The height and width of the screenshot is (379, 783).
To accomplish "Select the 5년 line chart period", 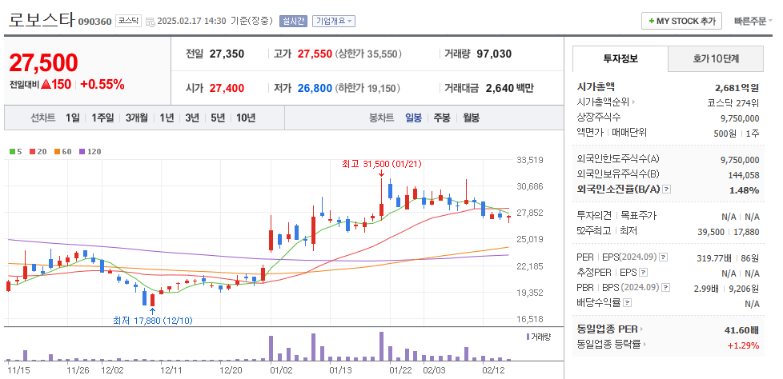I will coord(218,118).
